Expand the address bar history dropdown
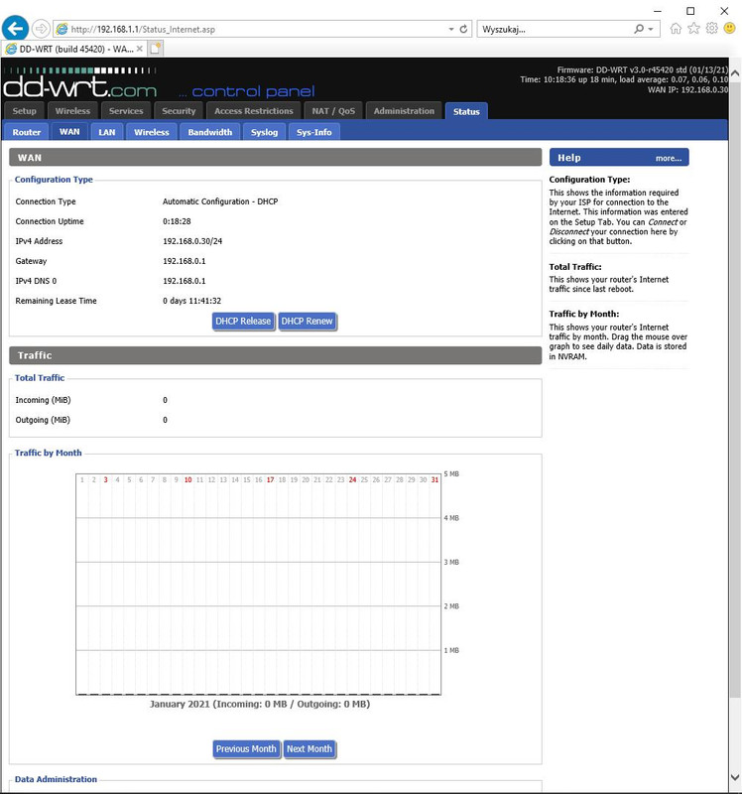 point(451,30)
